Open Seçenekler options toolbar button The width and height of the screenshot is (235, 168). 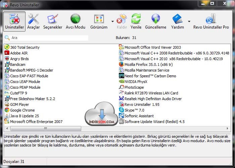pos(53,22)
